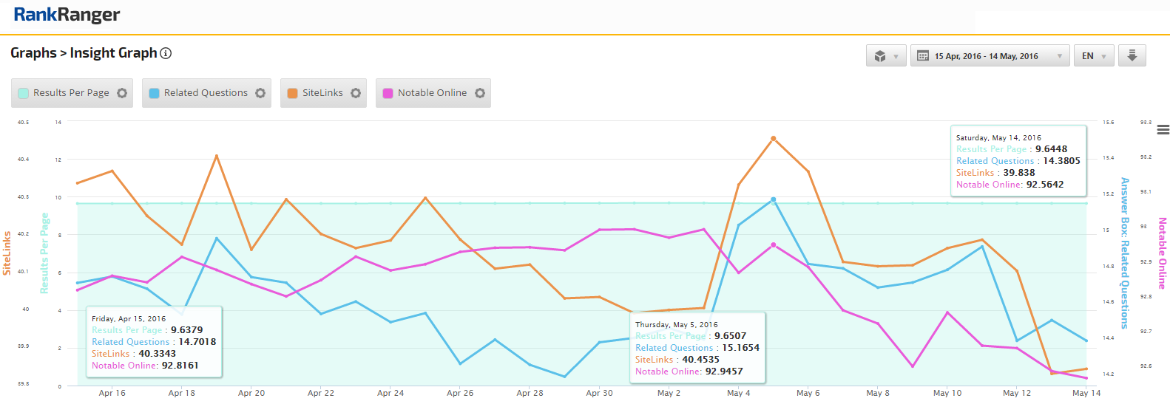Viewport: 1170px width, 404px height.
Task: Open the EN language dropdown
Action: coord(1093,56)
